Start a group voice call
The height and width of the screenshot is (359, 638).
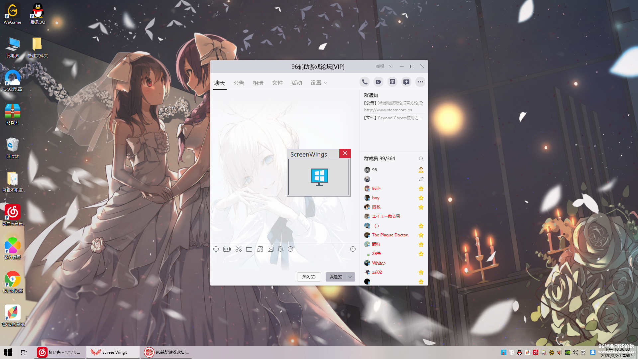pyautogui.click(x=365, y=82)
